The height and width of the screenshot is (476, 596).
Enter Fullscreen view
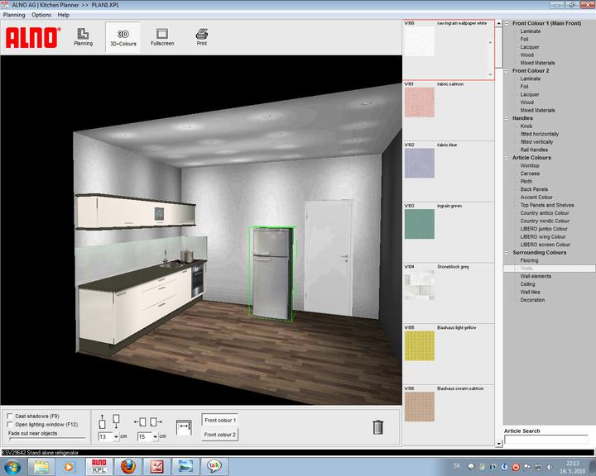pos(162,36)
